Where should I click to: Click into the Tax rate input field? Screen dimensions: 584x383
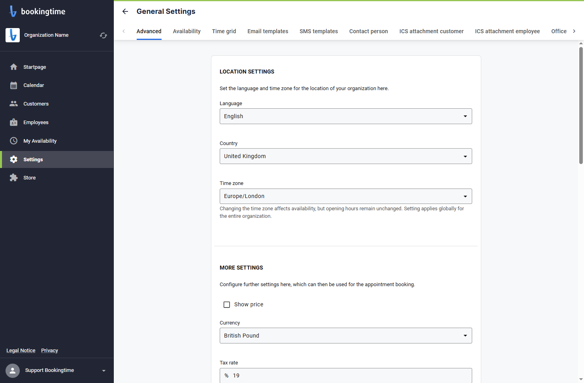coord(346,375)
